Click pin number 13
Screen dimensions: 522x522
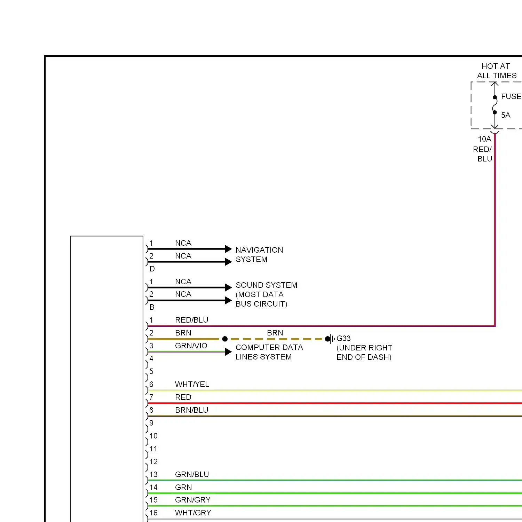point(153,474)
